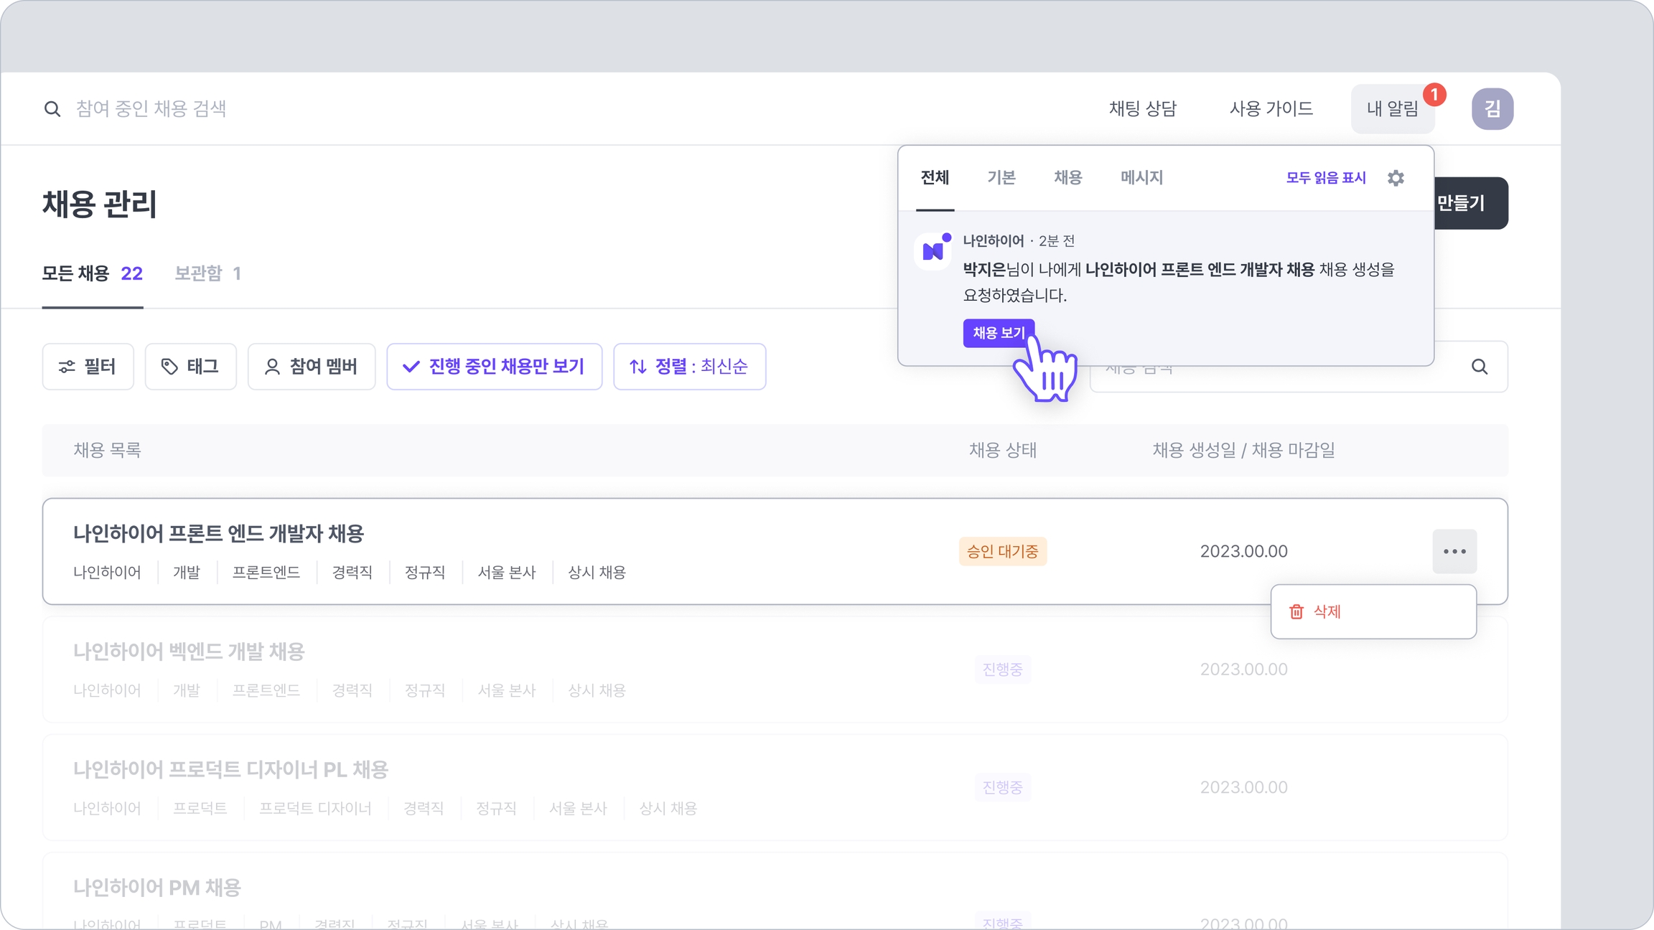Viewport: 1654px width, 930px height.
Task: Click the trash icon beside 삭제
Action: click(x=1296, y=611)
